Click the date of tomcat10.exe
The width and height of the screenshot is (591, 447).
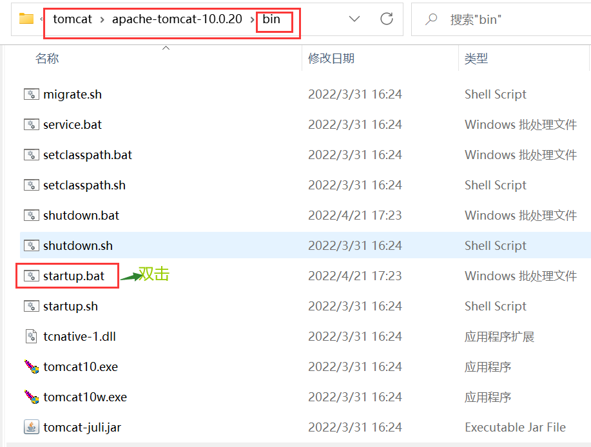coord(355,366)
